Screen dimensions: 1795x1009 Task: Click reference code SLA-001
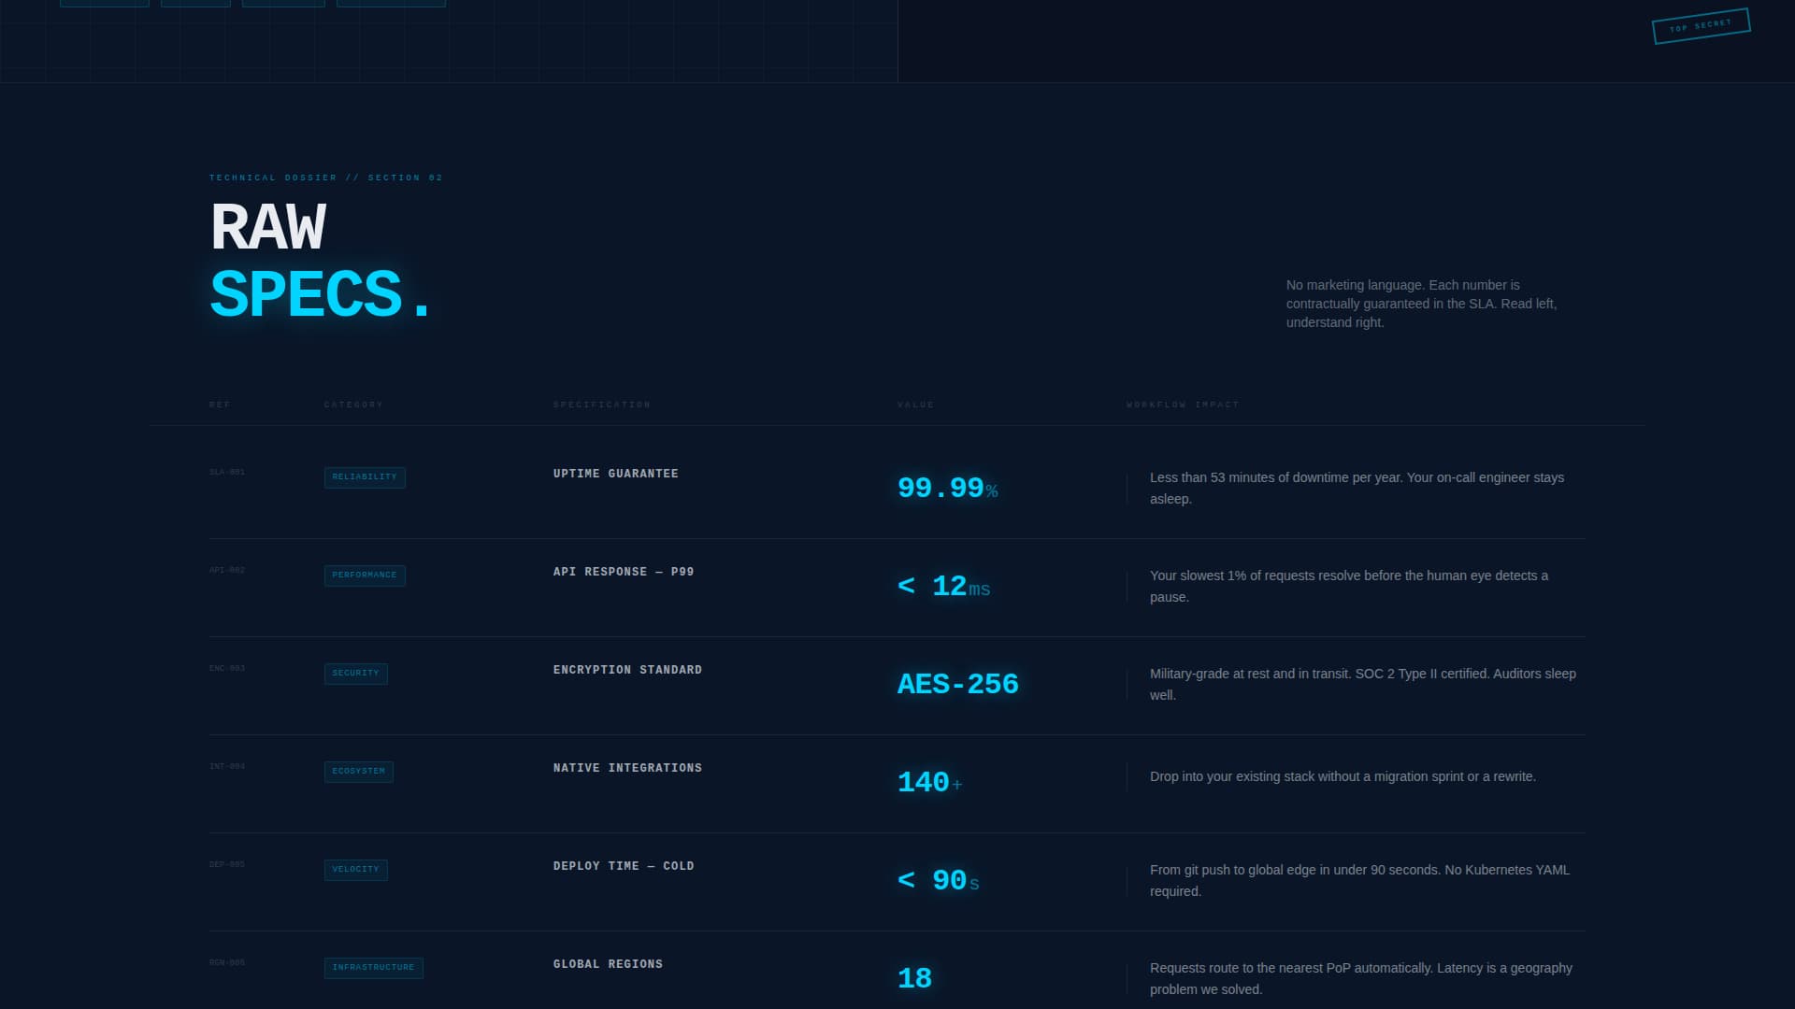[x=227, y=472]
